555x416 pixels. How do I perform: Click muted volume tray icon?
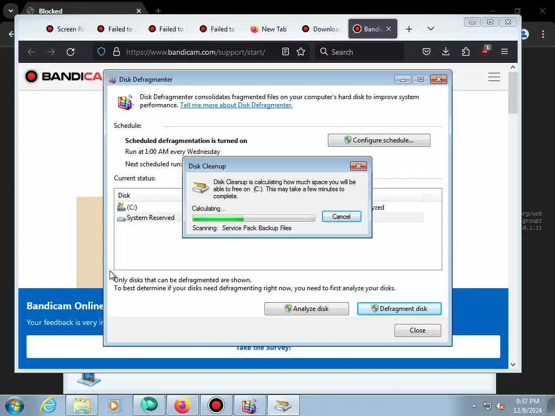500,406
